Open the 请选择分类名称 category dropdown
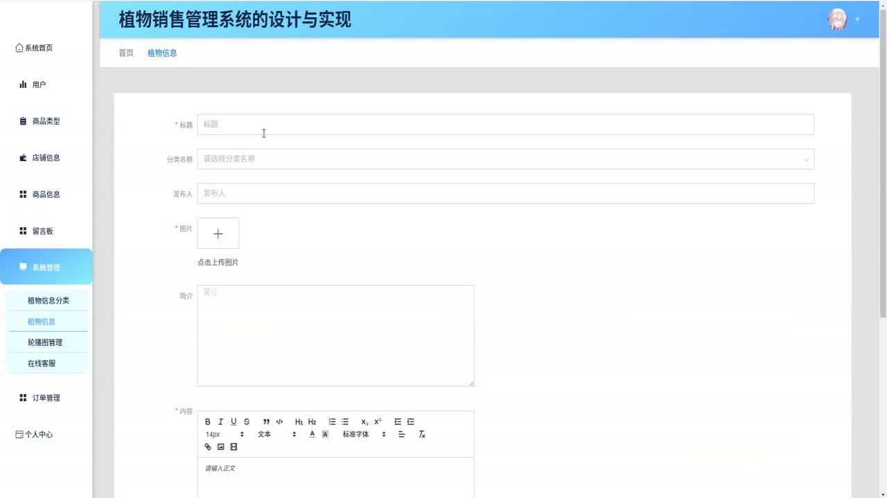 click(x=506, y=159)
